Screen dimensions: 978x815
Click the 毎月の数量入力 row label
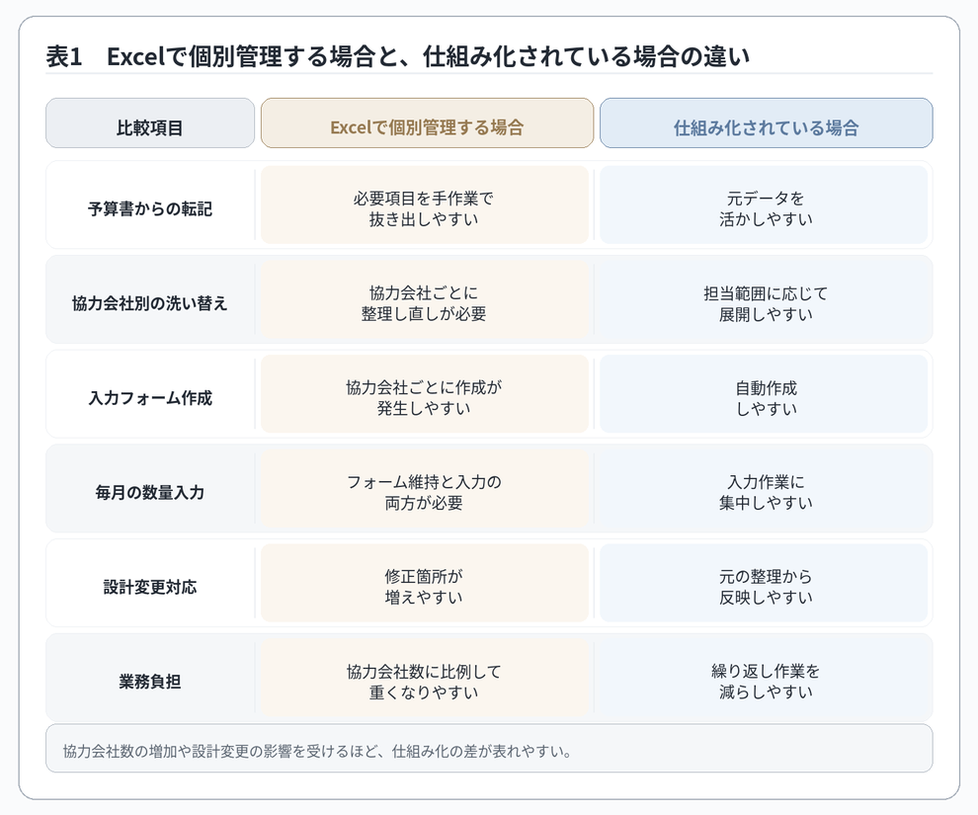[150, 493]
